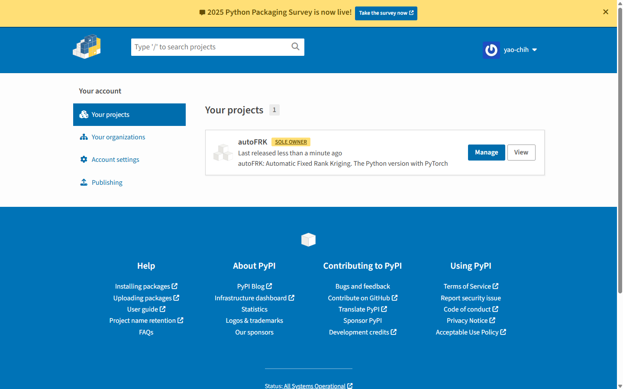Screen dimensions: 623x389
Task: Click the autoFRK project name
Action: click(x=253, y=142)
